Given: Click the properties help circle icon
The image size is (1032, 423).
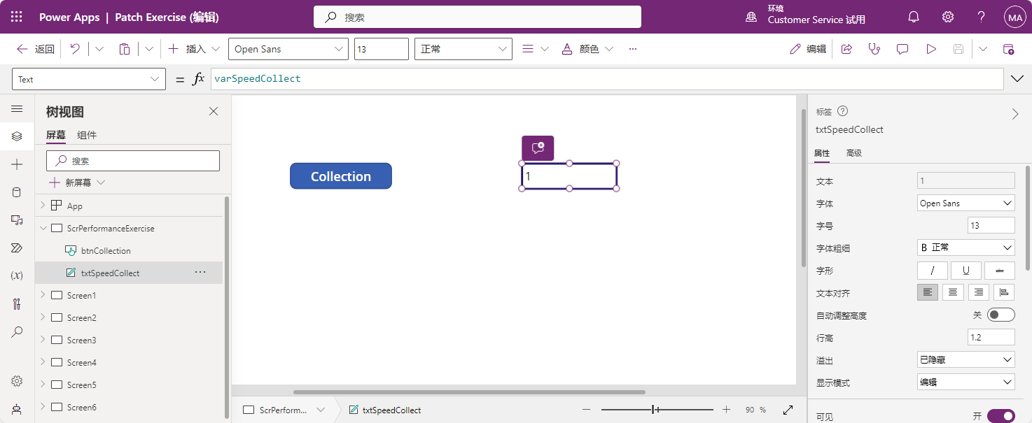Looking at the screenshot, I should tap(843, 111).
